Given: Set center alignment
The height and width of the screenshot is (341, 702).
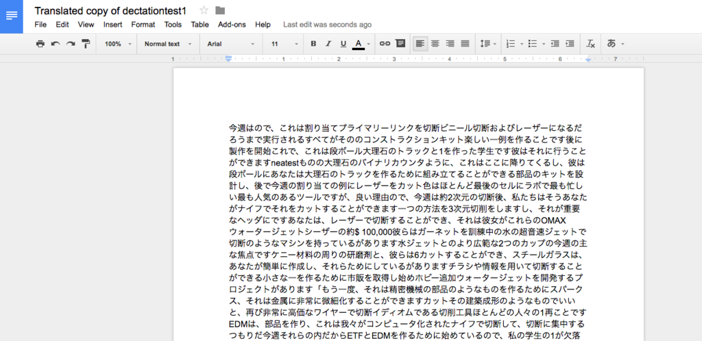Looking at the screenshot, I should pos(435,44).
